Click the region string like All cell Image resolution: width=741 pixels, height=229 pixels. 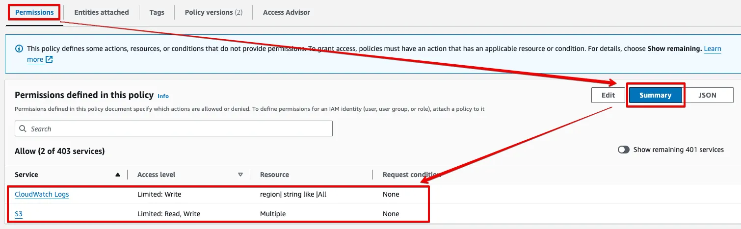pos(293,194)
